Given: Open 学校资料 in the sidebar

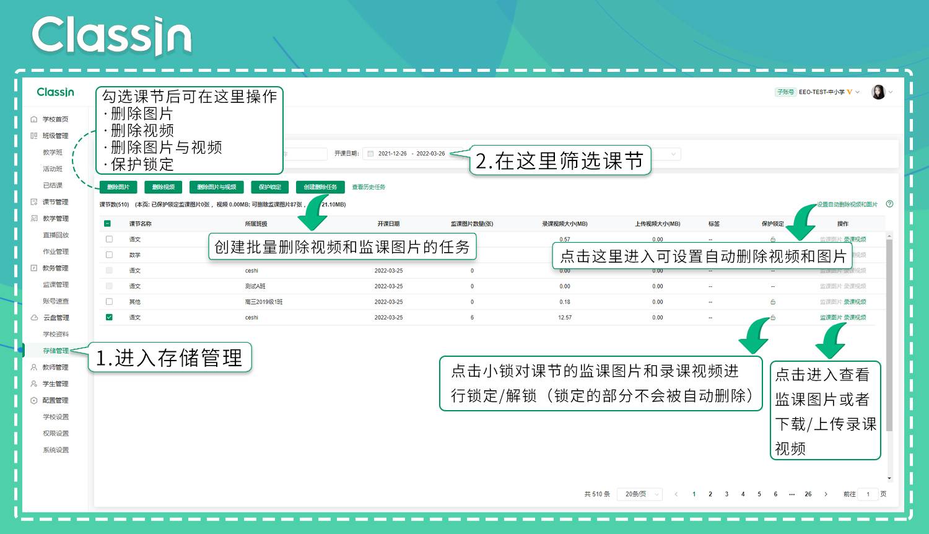Looking at the screenshot, I should (x=56, y=334).
